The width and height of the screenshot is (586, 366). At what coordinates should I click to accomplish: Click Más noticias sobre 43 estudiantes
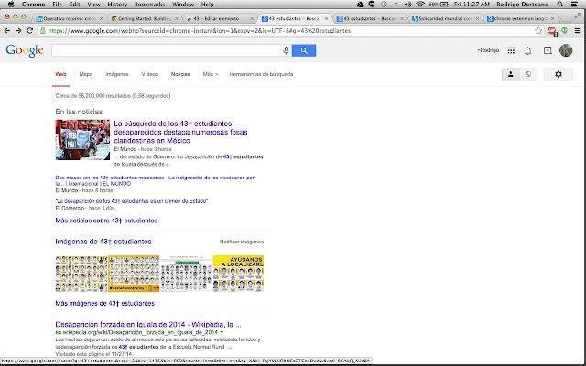(x=106, y=221)
